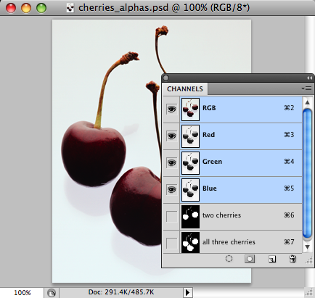Viewport: 315px width, 298px height.
Task: Click document window resize grip
Action: pos(308,291)
